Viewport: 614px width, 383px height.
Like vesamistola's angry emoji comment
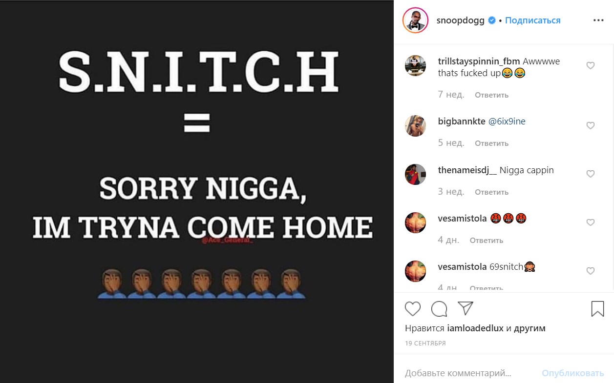pyautogui.click(x=590, y=222)
